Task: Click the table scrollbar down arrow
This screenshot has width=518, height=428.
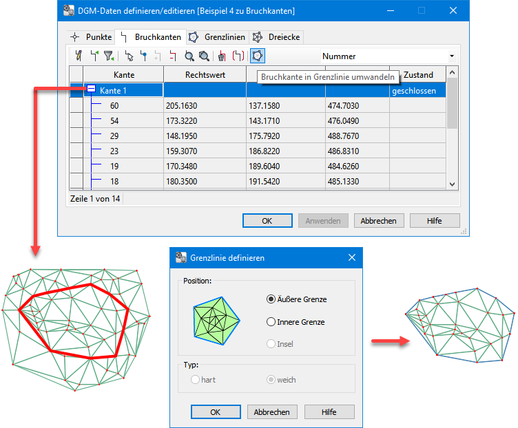Action: (x=452, y=184)
